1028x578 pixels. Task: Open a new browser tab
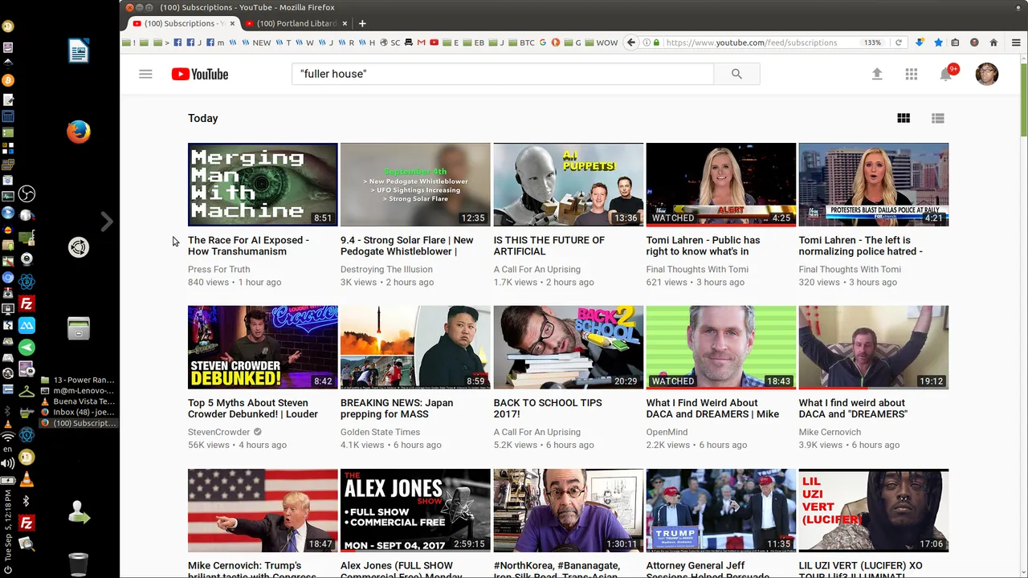[362, 23]
